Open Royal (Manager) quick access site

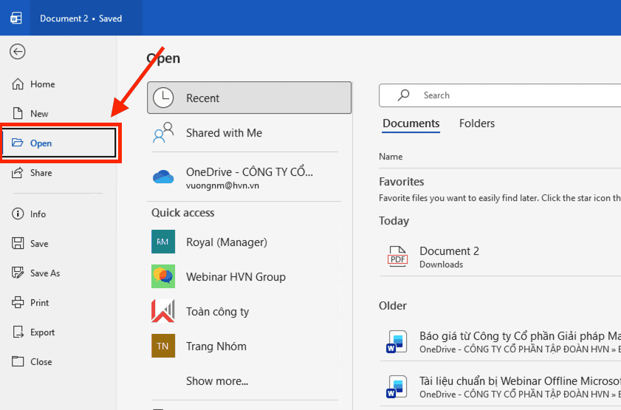pos(244,242)
